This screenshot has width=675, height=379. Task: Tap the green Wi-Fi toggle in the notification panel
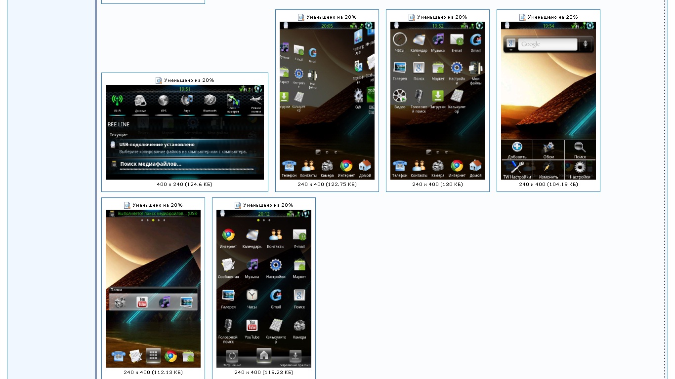(x=117, y=101)
